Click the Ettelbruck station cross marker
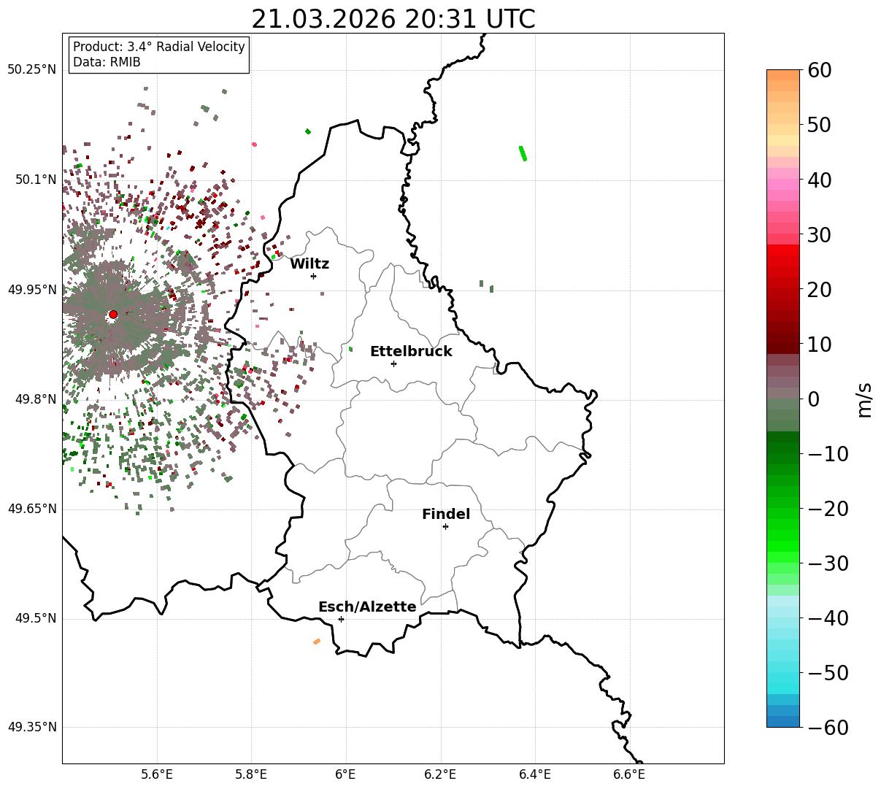The image size is (881, 789). pyautogui.click(x=393, y=363)
